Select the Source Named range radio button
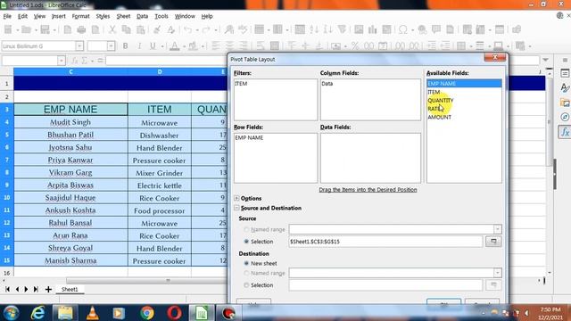This screenshot has width=571, height=321. pos(246,229)
